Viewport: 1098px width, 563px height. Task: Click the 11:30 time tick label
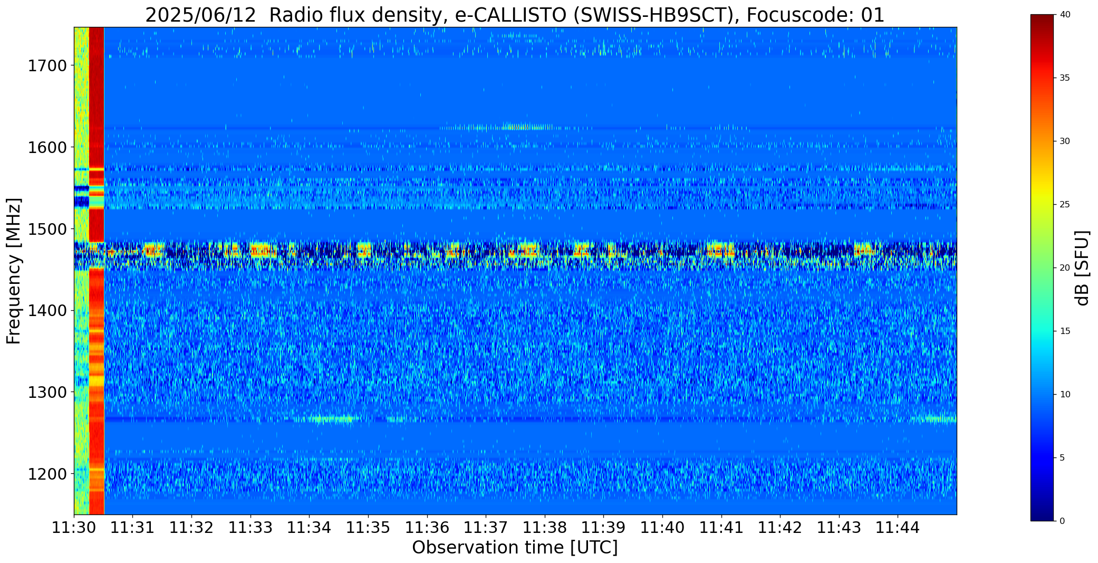[74, 527]
